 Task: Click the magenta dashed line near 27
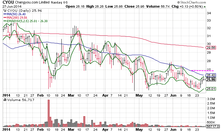pyautogui.click(x=203, y=71)
